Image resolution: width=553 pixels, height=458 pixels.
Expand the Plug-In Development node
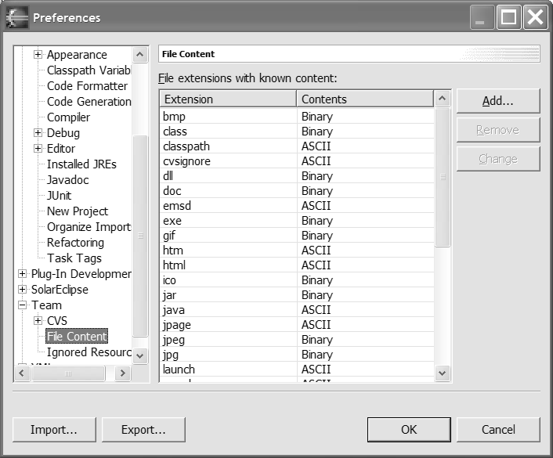pyautogui.click(x=22, y=274)
